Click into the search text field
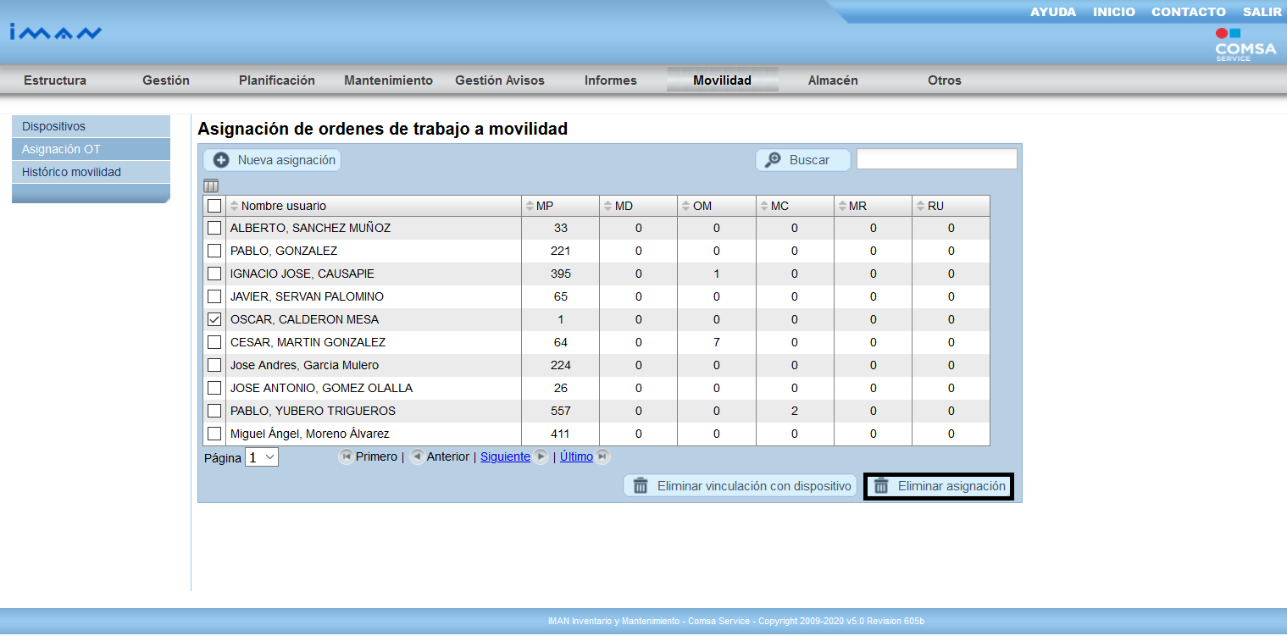 (936, 159)
